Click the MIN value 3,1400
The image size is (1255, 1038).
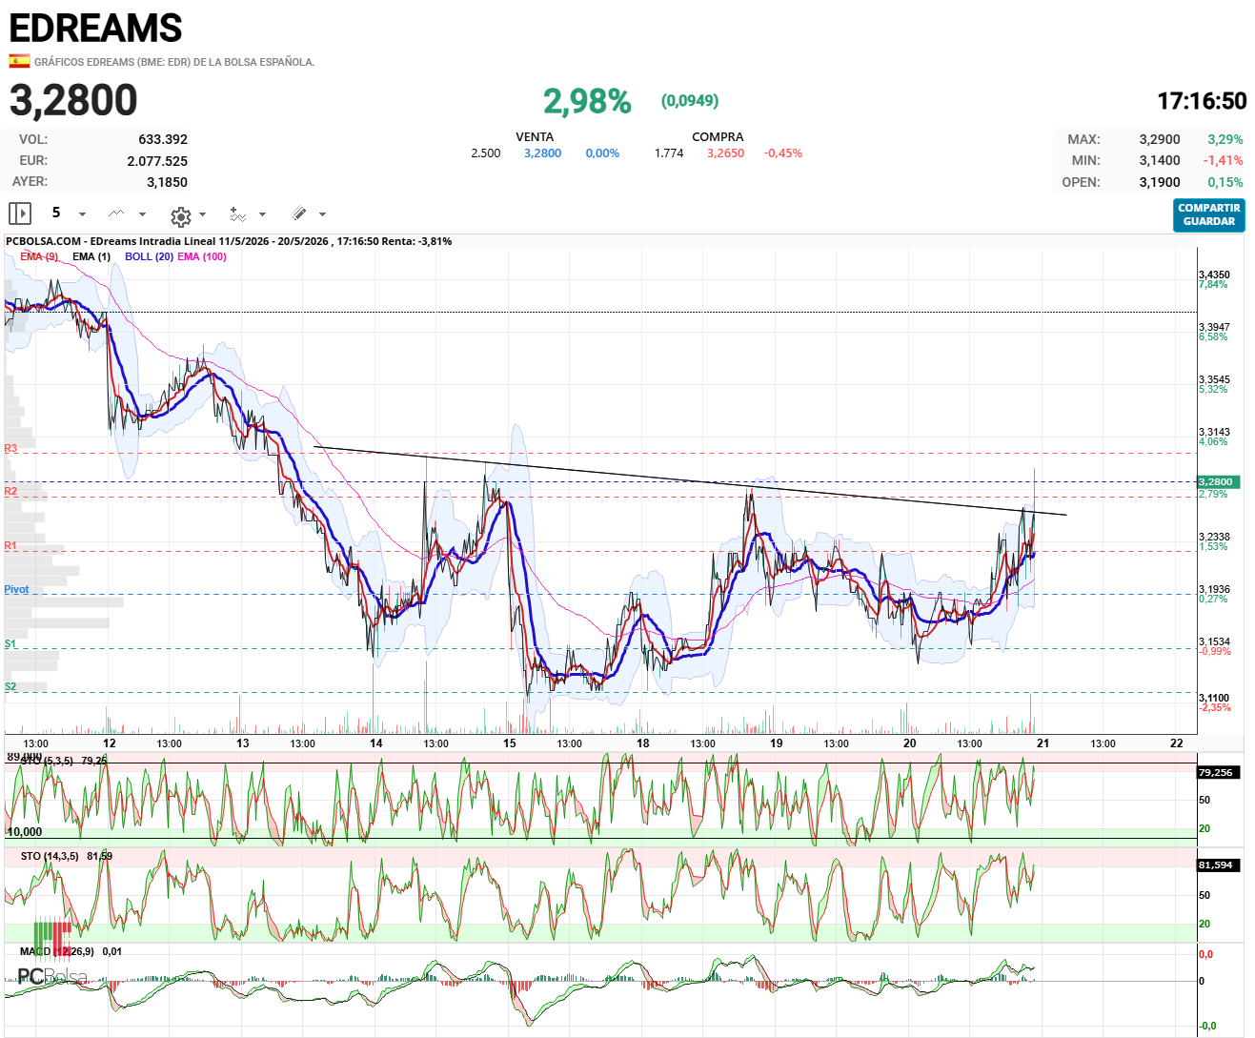tap(1160, 161)
